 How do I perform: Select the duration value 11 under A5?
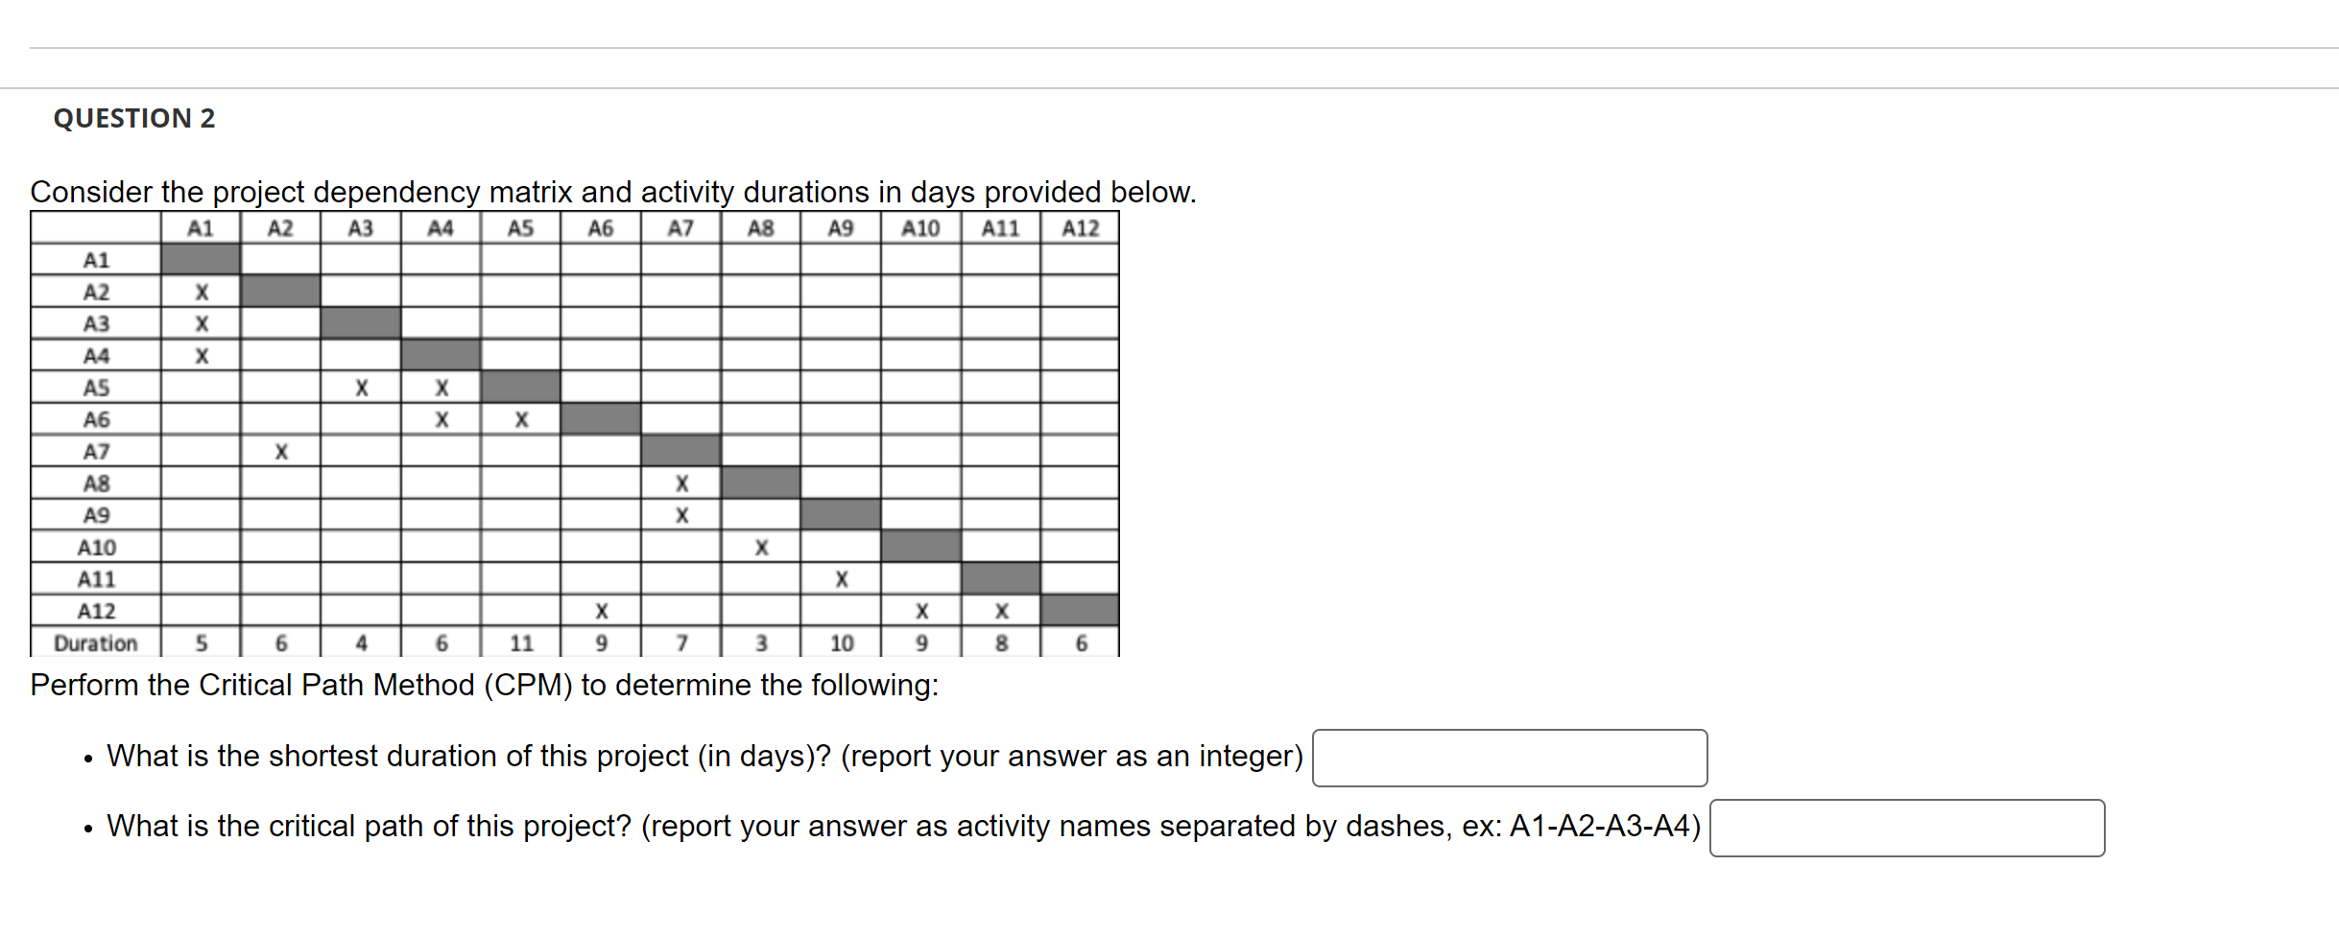[x=521, y=643]
